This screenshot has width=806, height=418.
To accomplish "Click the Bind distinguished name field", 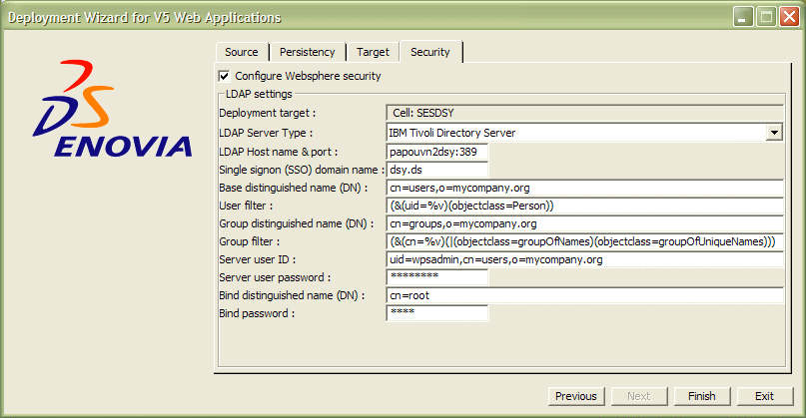I will [x=584, y=295].
